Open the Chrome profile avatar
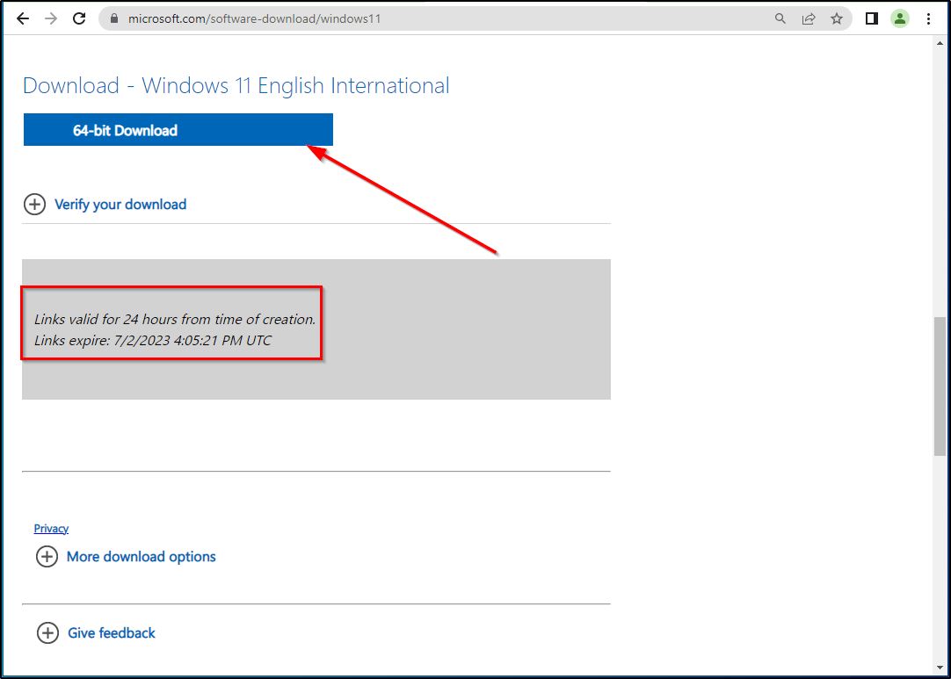Image resolution: width=951 pixels, height=679 pixels. (899, 18)
